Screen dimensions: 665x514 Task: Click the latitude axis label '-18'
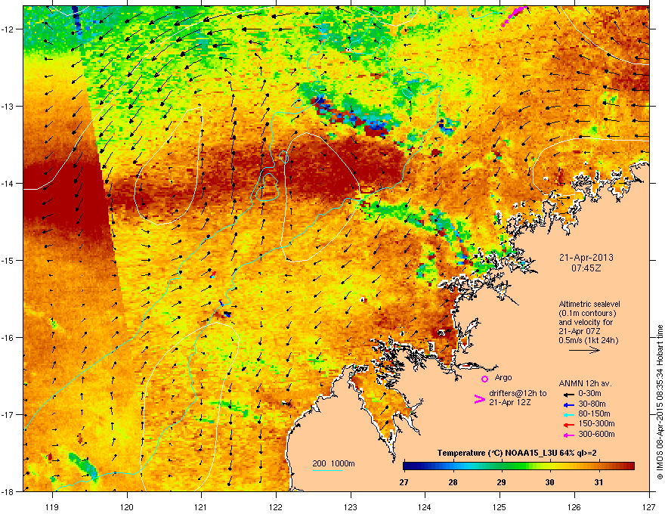tap(8, 491)
